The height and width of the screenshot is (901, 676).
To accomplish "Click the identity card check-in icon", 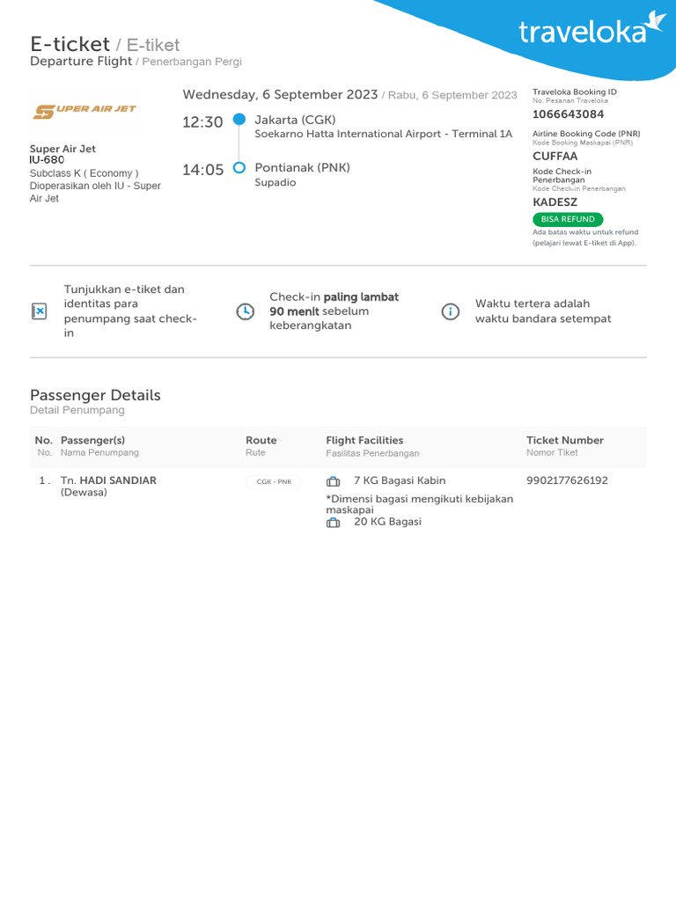I will click(x=39, y=311).
